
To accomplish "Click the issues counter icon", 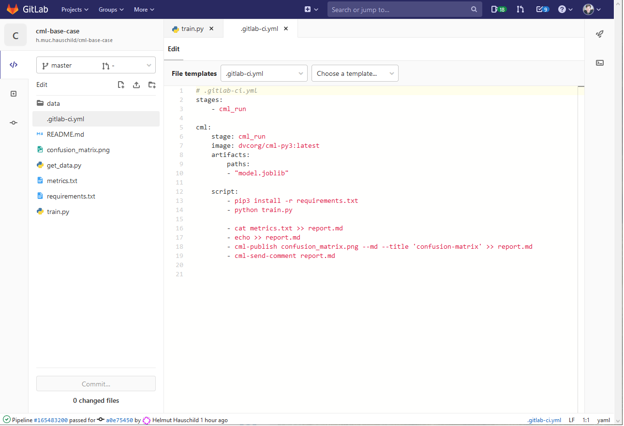I will [x=498, y=9].
